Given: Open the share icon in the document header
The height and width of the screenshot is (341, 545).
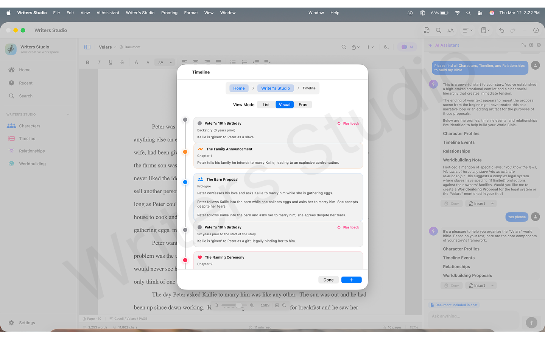Looking at the screenshot, I should (355, 47).
